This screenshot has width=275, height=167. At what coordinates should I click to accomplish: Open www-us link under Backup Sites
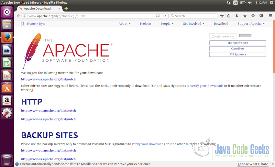[x=49, y=159]
